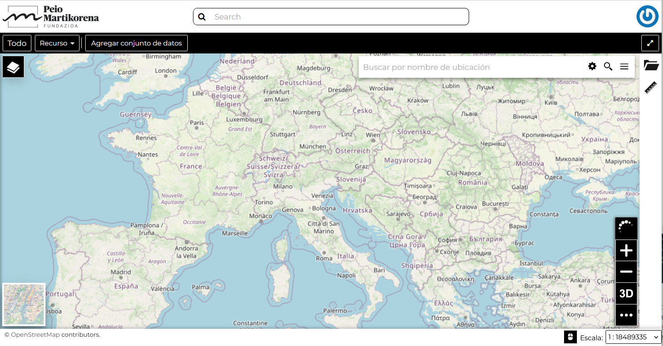Click the România country label
This screenshot has height=346, width=663.
473,182
